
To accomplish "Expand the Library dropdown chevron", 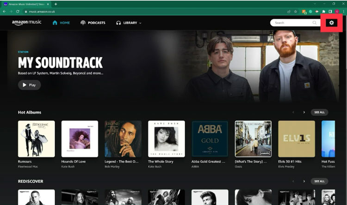I will coord(140,23).
